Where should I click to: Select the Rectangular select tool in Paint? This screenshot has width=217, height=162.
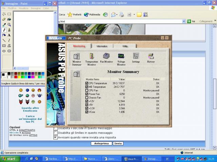(x=9, y=14)
